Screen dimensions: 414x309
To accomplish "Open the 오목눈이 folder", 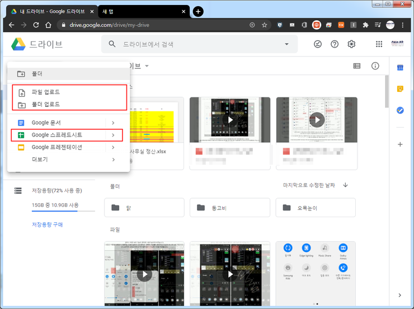I will [316, 208].
